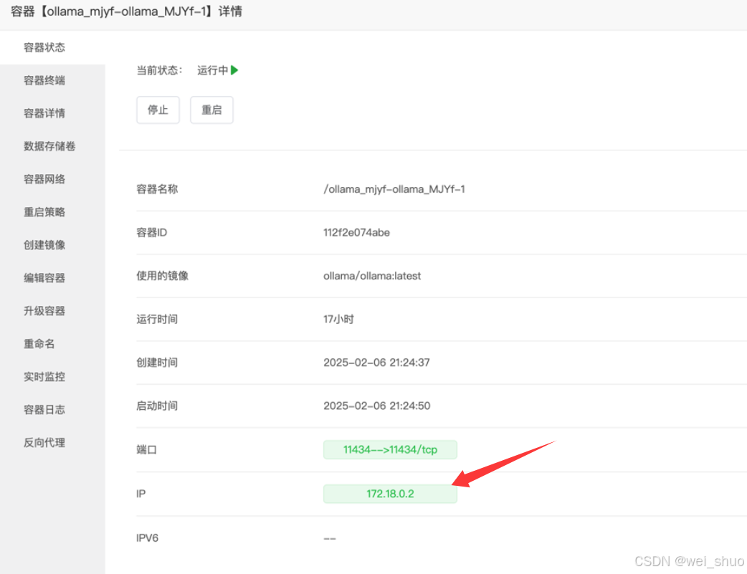The height and width of the screenshot is (574, 747).
Task: Click the 端口 field label
Action: [147, 450]
